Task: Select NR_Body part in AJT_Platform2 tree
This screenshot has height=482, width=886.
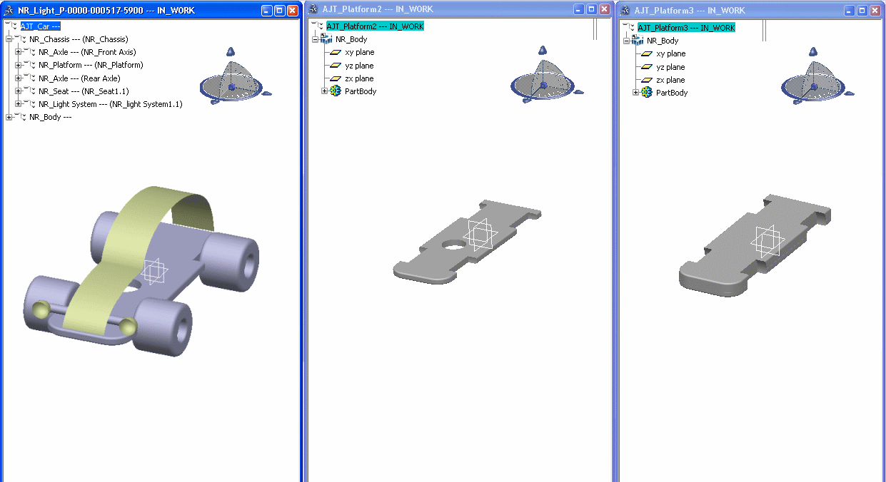Action: pyautogui.click(x=351, y=39)
